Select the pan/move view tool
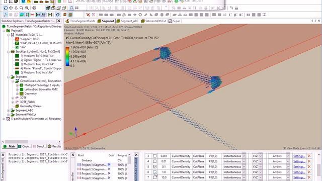 11,8
